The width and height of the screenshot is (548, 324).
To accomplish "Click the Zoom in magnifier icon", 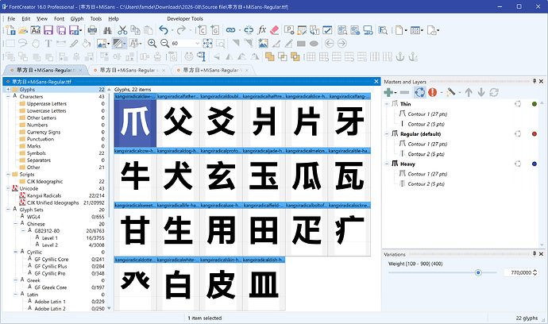I will 152,44.
